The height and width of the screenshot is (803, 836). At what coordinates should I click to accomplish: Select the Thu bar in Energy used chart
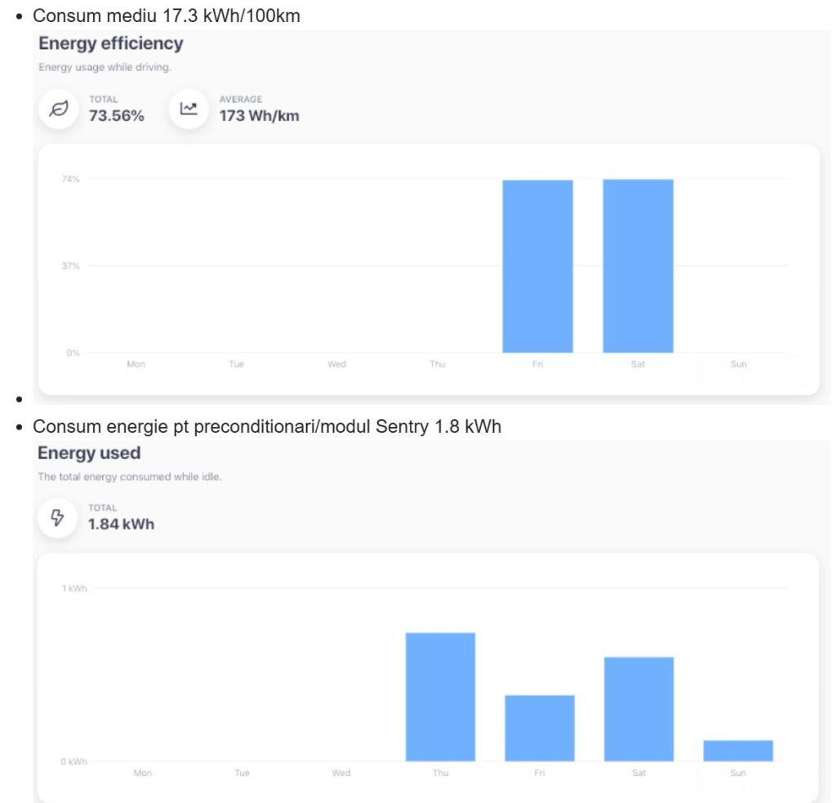click(x=440, y=697)
